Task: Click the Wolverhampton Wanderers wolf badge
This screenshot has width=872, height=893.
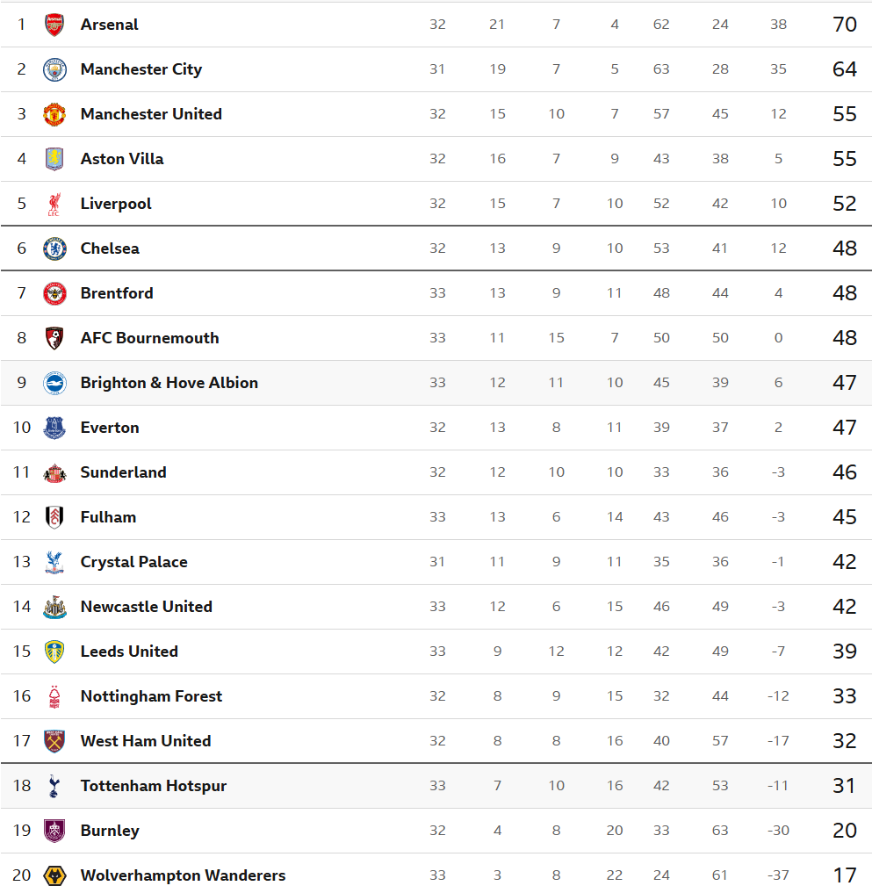Action: click(54, 875)
